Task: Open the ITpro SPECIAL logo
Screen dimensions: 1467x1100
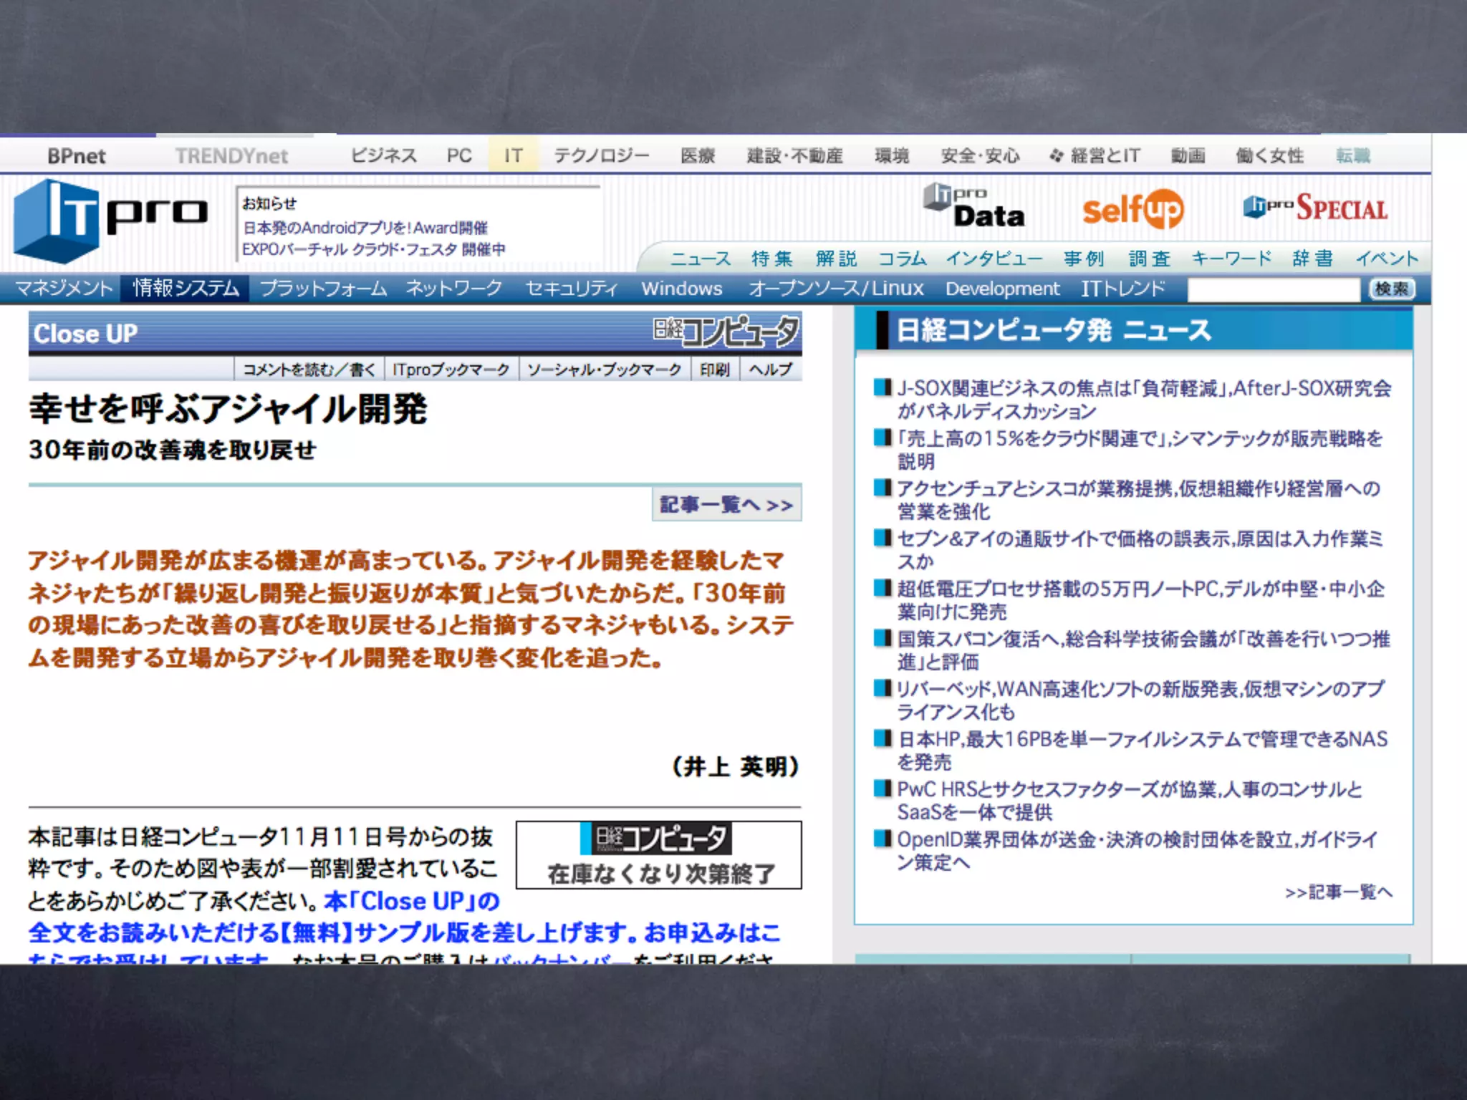Action: click(x=1315, y=208)
